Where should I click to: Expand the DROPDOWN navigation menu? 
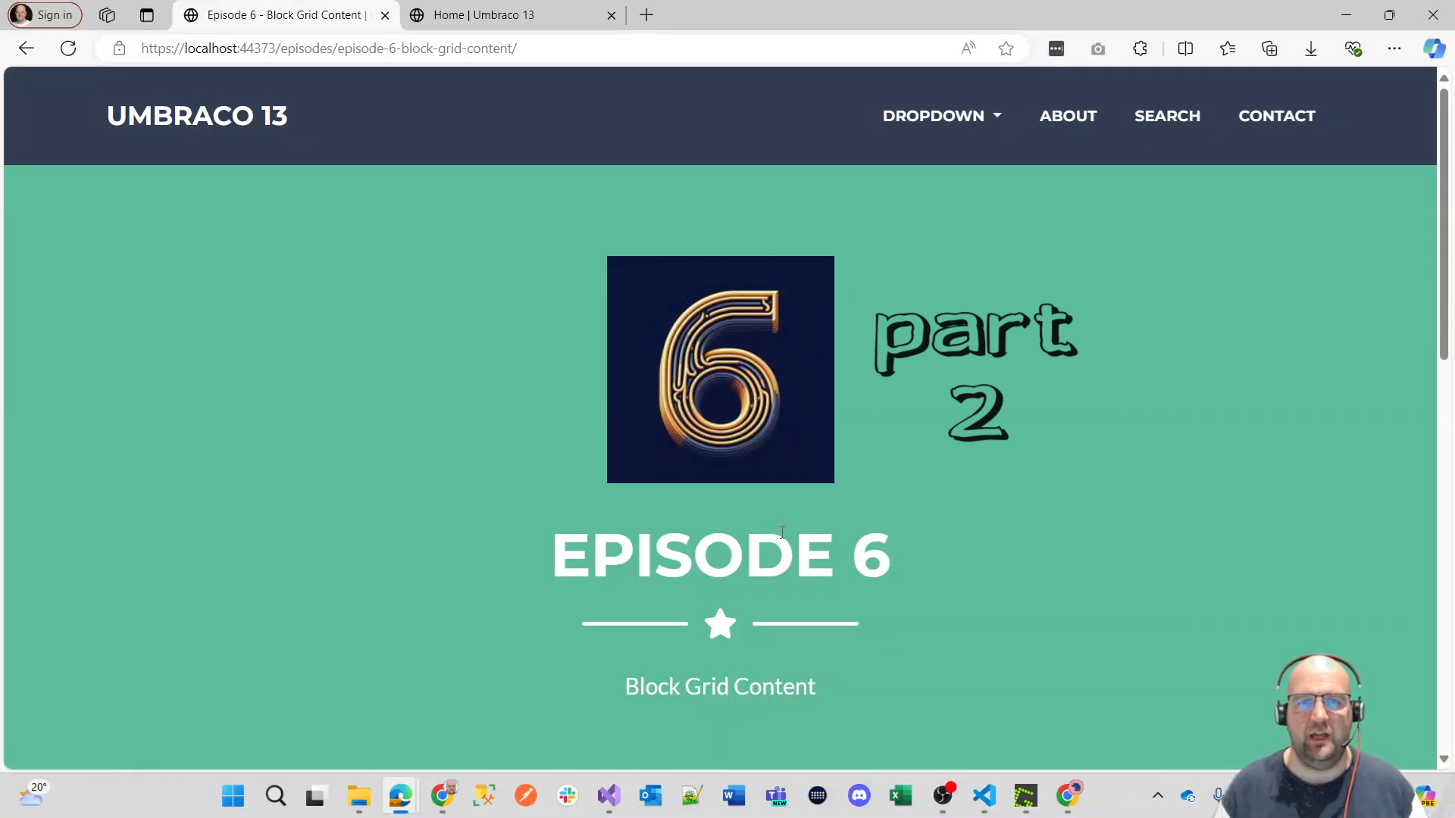[941, 116]
